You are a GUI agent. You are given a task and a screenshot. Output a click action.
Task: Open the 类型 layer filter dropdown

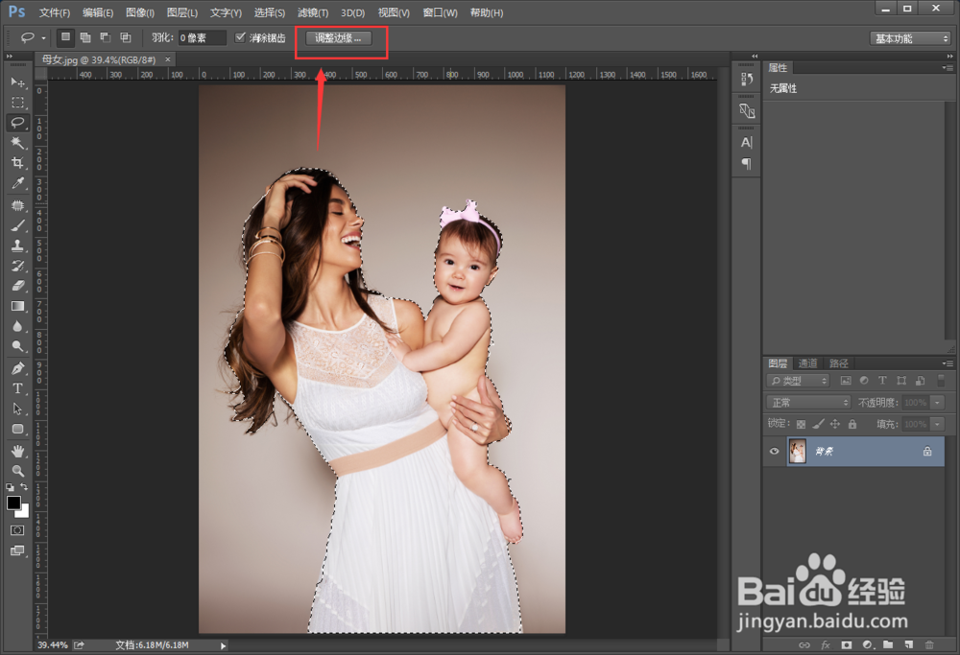click(798, 381)
